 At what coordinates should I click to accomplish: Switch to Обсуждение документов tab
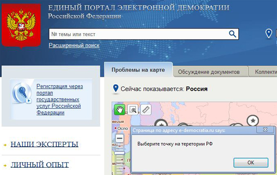209,72
